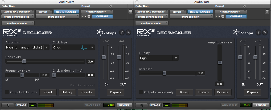Open playlist dropdown in Declicker window
The width and height of the screenshot is (271, 110).
44,12
